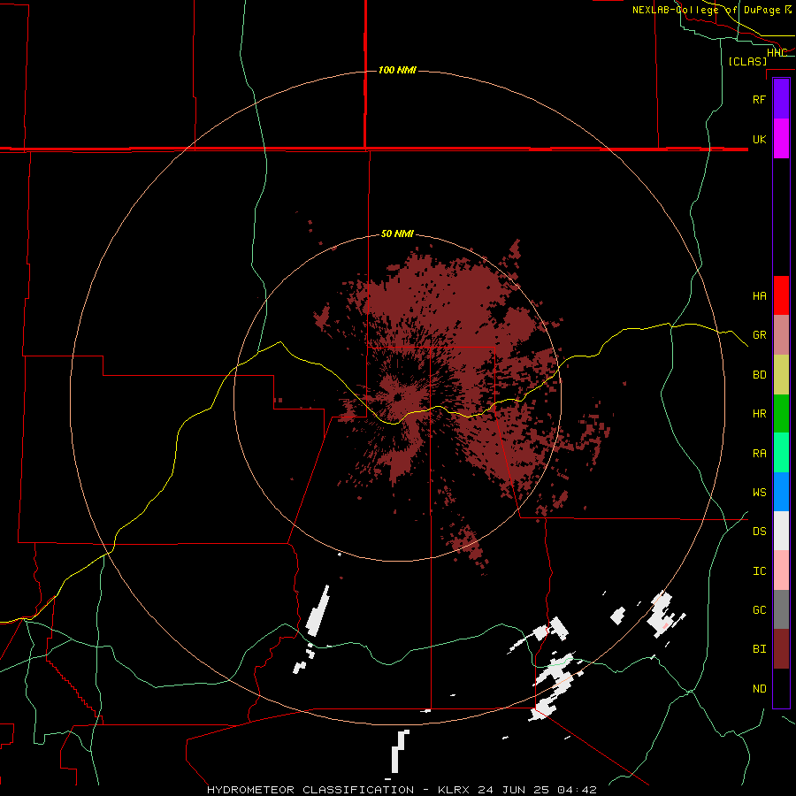The width and height of the screenshot is (796, 796).
Task: Click the UK legend label
Action: click(x=759, y=139)
